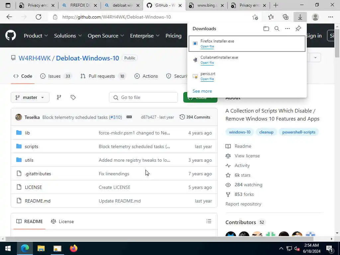Viewport: 340px width, 255px height.
Task: Open the lib folder
Action: pos(27,133)
